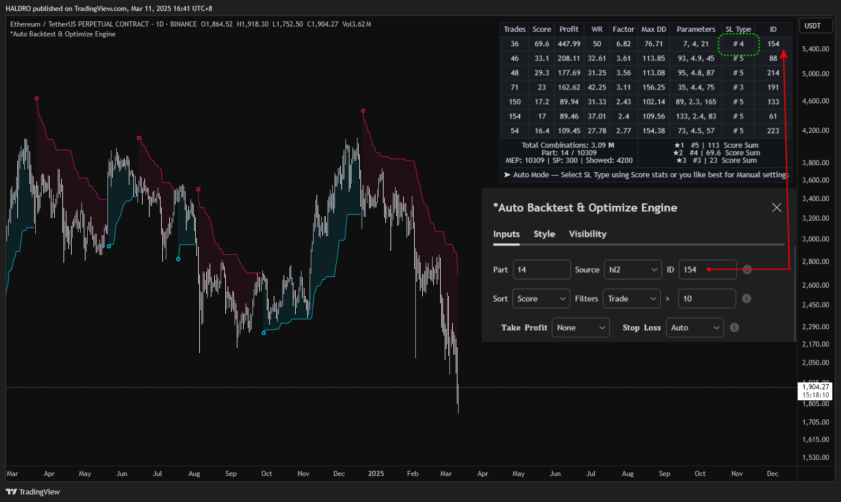Click the star 1 #5 Score Sum line

(716, 146)
